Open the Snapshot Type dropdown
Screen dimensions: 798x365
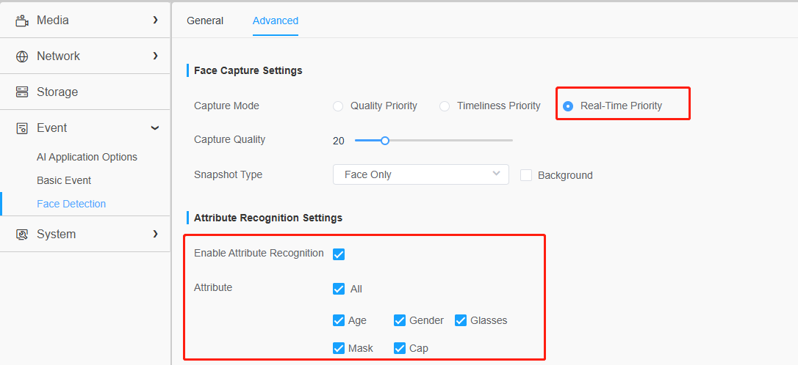421,174
